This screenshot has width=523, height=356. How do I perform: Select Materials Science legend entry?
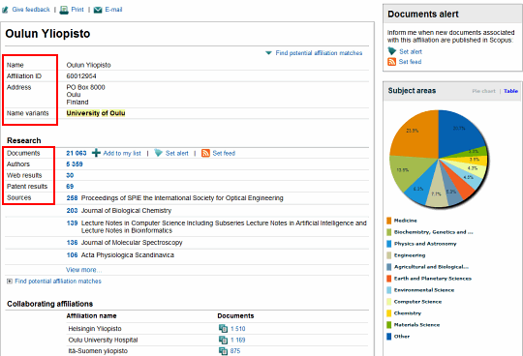[416, 325]
